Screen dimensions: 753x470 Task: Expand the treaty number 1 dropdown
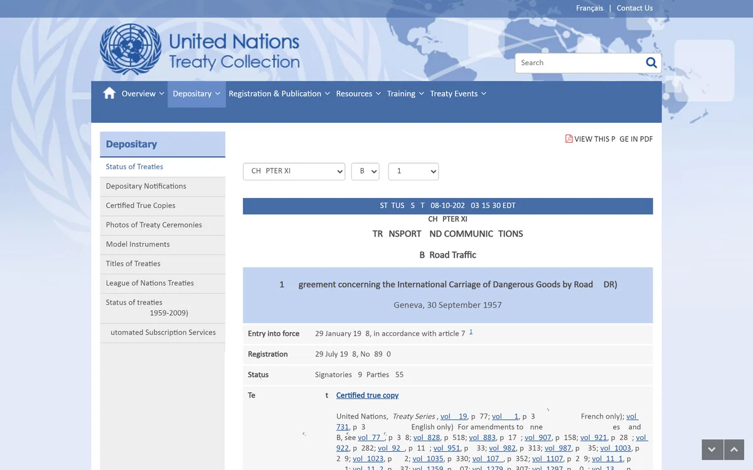pos(414,171)
